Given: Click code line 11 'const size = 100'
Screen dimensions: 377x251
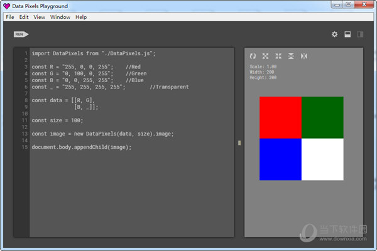Looking at the screenshot, I should point(57,120).
